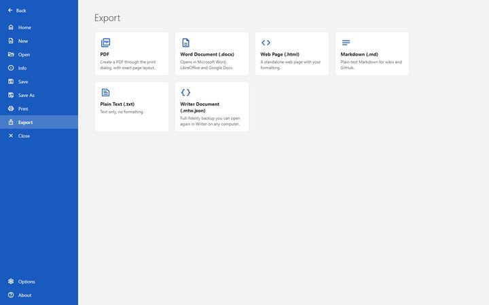This screenshot has height=305, width=489.
Task: Click the Export share icon
Action: [11, 122]
